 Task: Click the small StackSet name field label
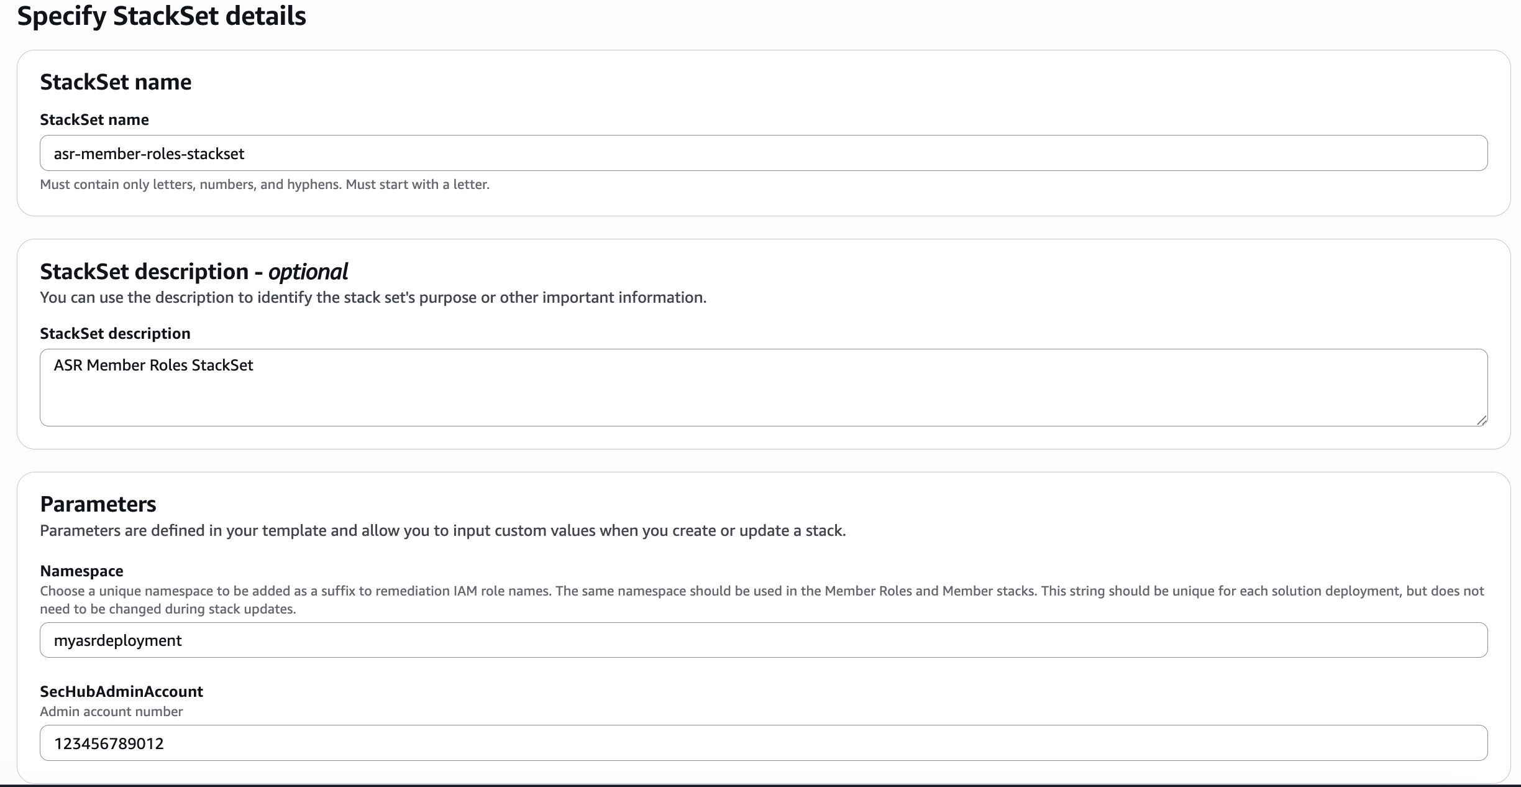(94, 119)
